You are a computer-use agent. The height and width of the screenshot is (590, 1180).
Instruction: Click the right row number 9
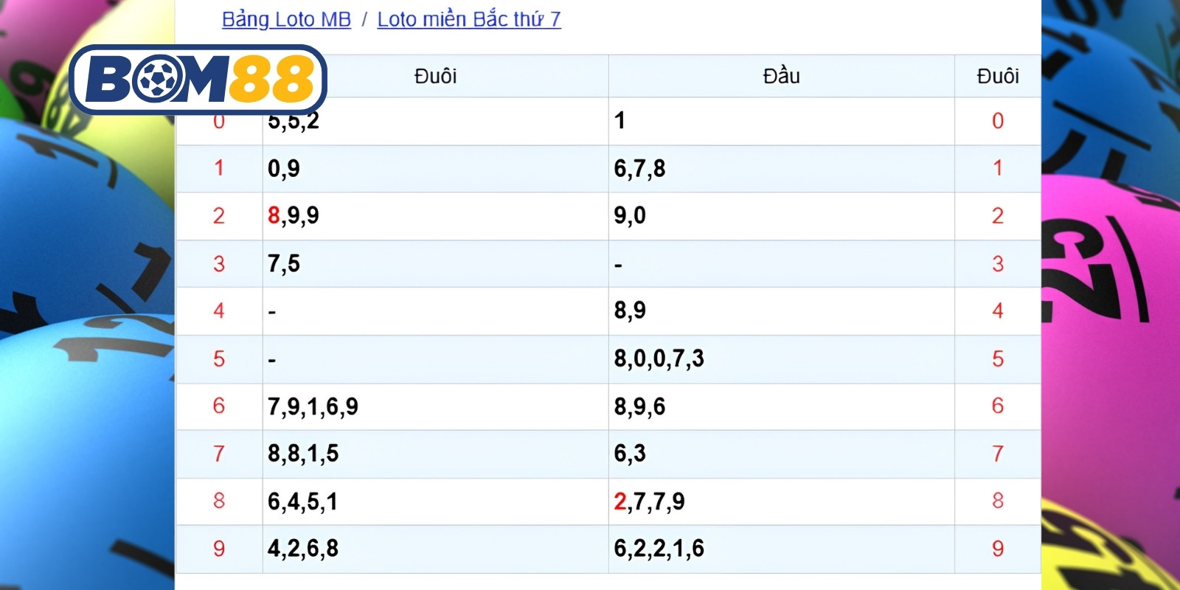pyautogui.click(x=998, y=549)
